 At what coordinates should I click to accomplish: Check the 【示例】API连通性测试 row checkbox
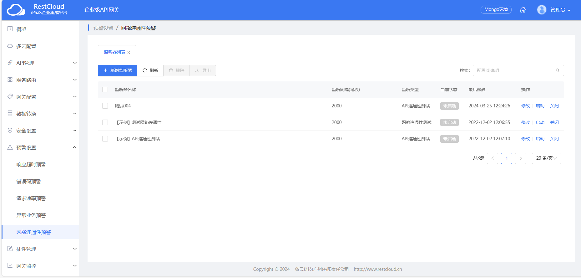coord(105,139)
